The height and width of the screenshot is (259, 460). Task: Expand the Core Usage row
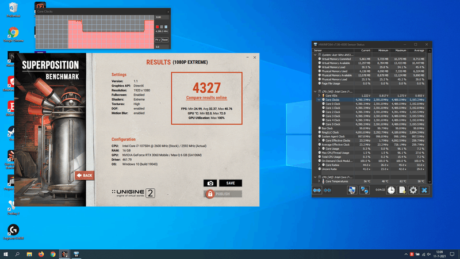tap(319, 149)
